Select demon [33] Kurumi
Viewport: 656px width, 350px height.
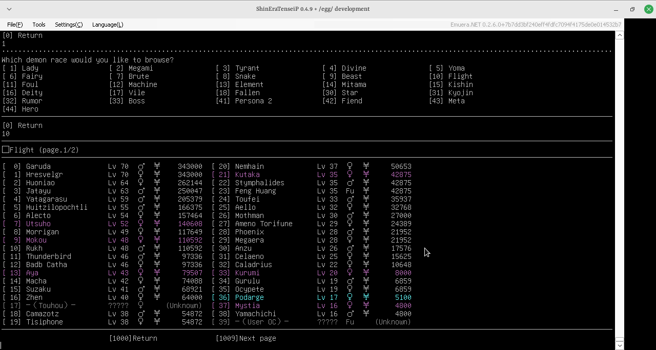click(x=312, y=273)
